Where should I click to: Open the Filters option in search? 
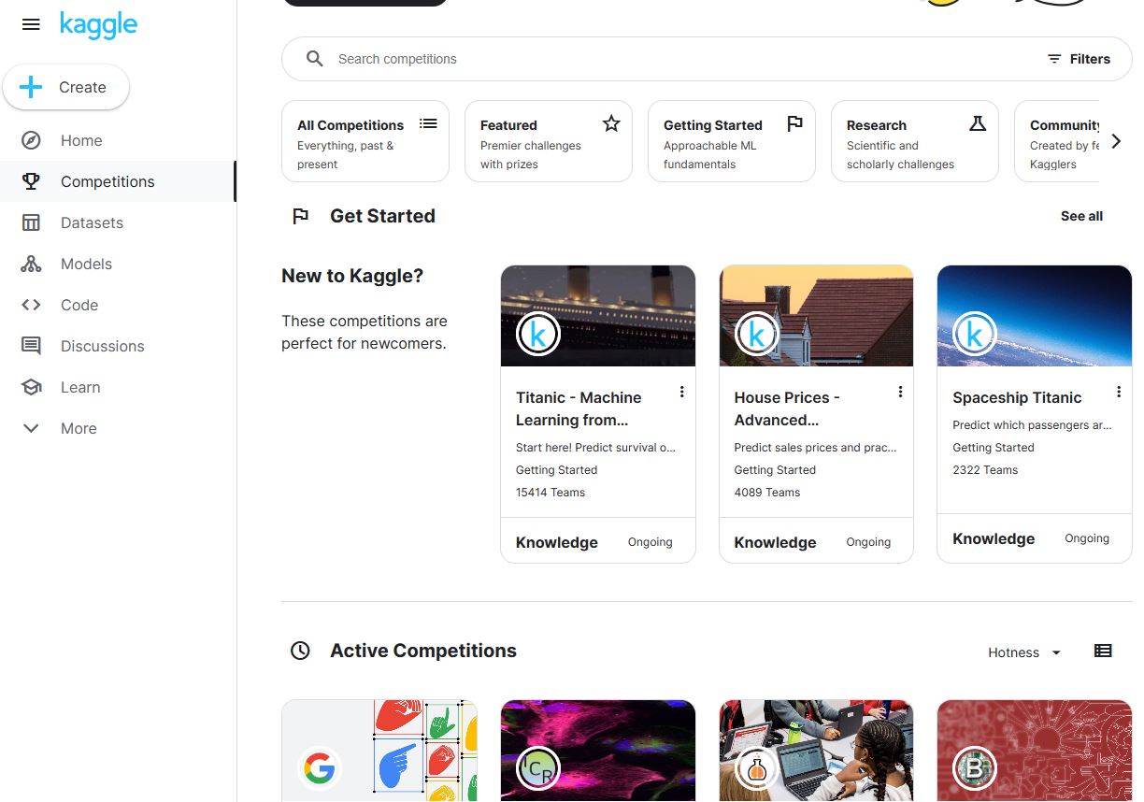[x=1079, y=59]
